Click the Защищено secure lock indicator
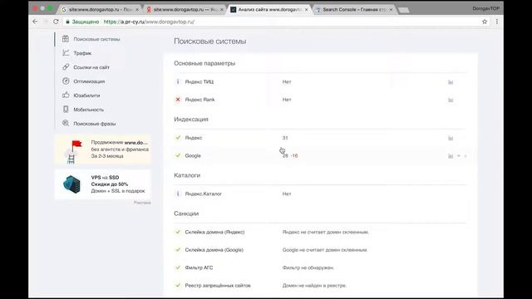This screenshot has height=299, width=532. click(x=82, y=22)
